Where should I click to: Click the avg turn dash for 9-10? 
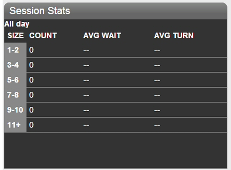coord(157,111)
